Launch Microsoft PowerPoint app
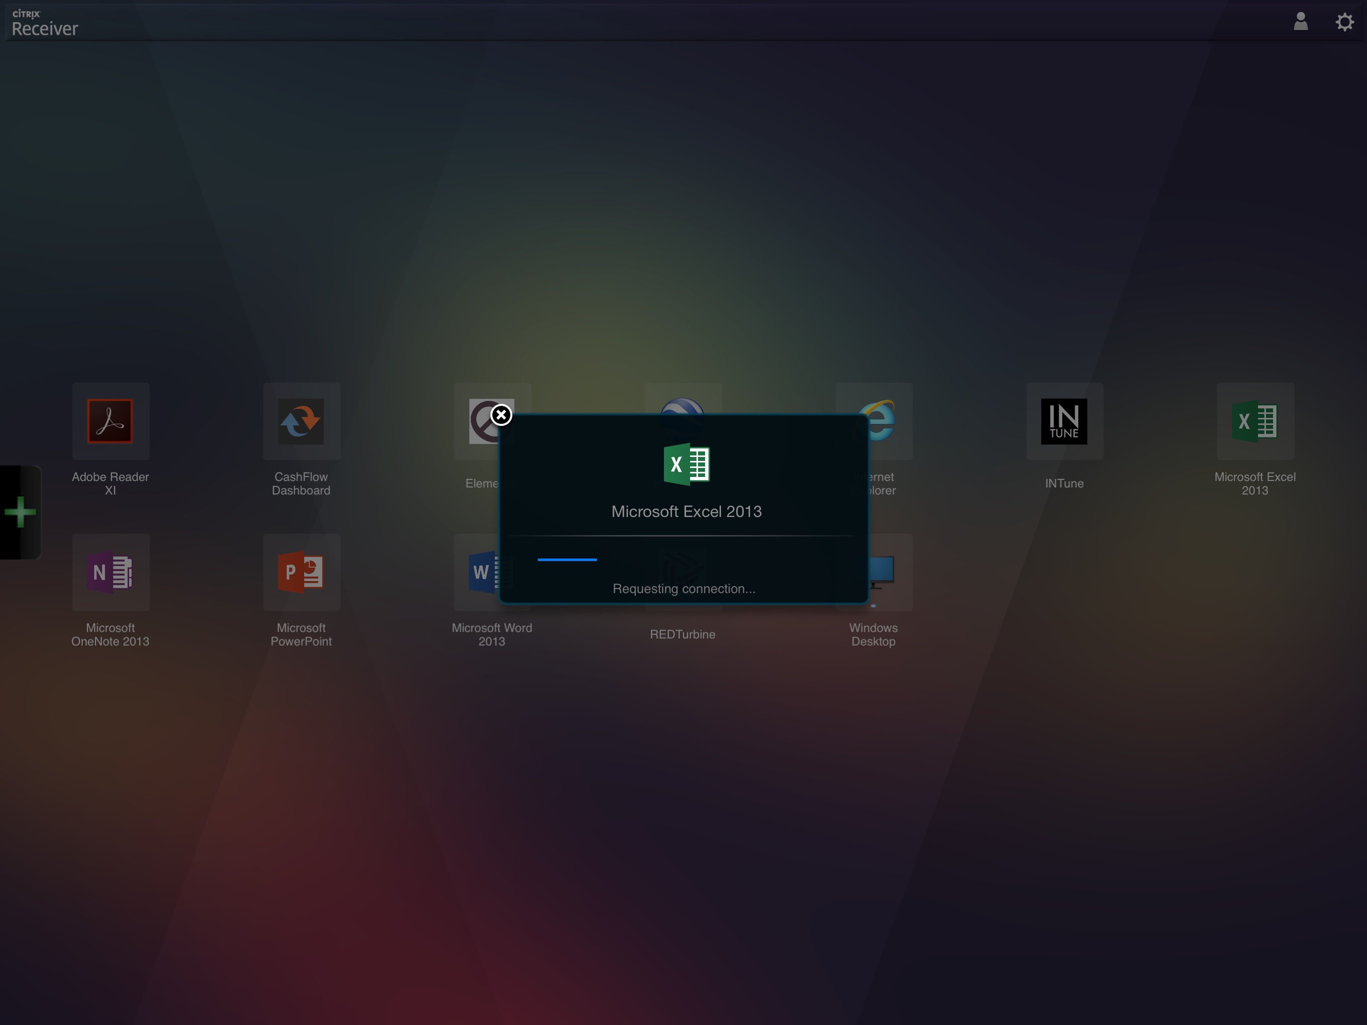1367x1025 pixels. pos(301,572)
